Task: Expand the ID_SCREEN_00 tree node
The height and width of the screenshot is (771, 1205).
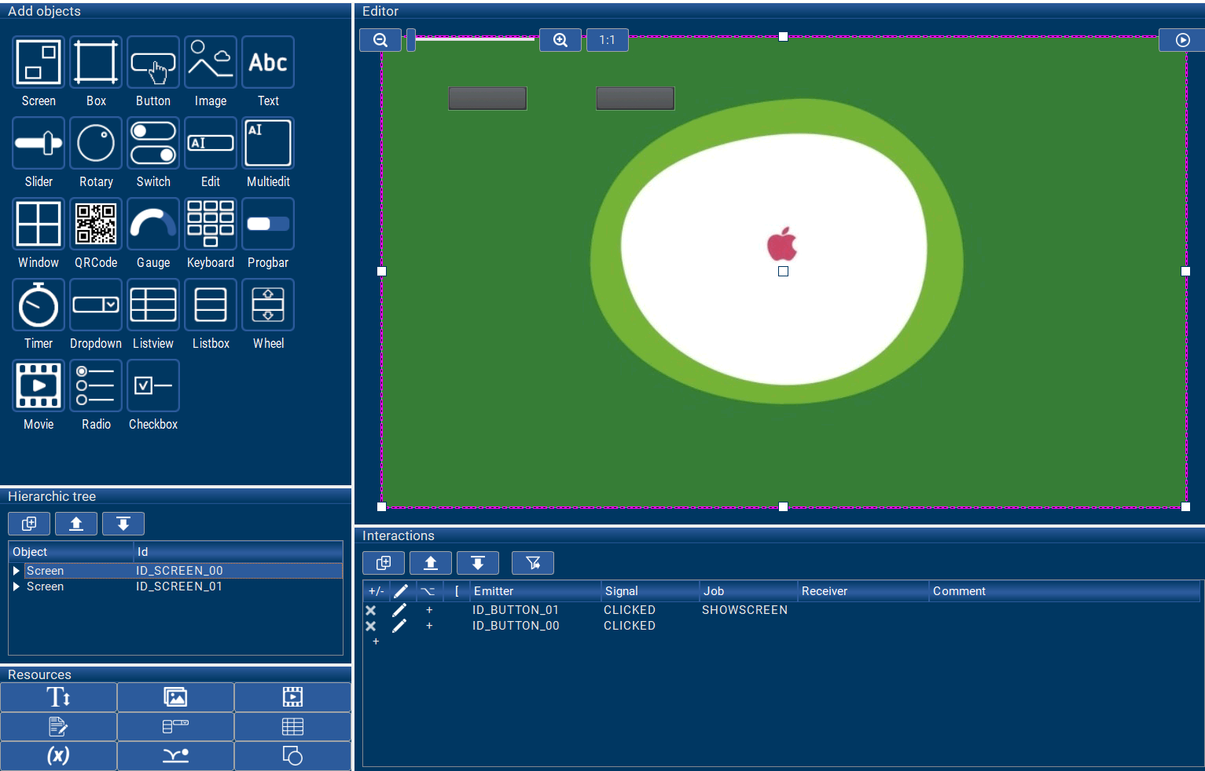Action: click(x=17, y=571)
